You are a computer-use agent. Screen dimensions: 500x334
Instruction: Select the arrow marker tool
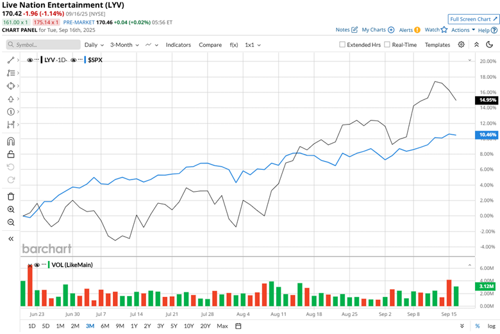click(10, 99)
